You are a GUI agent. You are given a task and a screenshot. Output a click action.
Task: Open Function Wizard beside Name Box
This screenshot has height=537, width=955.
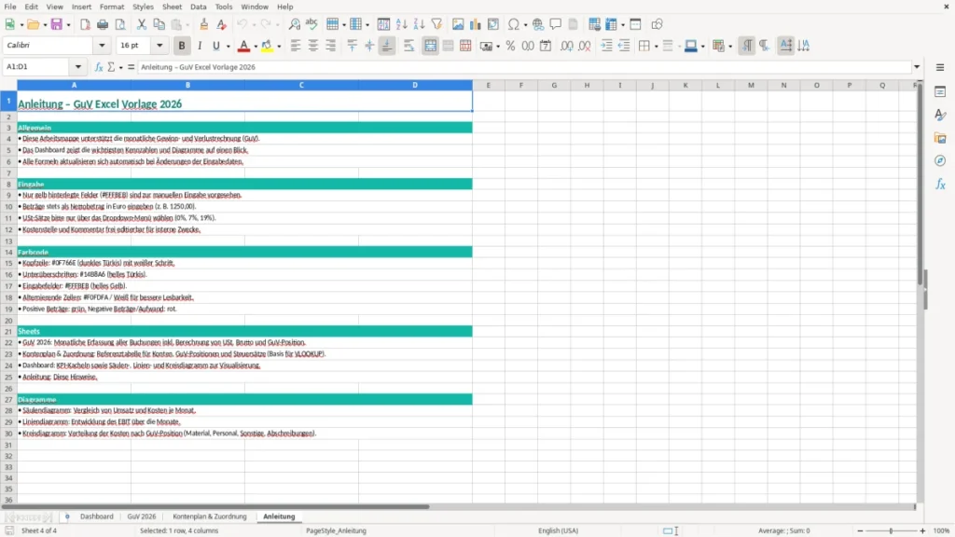[99, 67]
